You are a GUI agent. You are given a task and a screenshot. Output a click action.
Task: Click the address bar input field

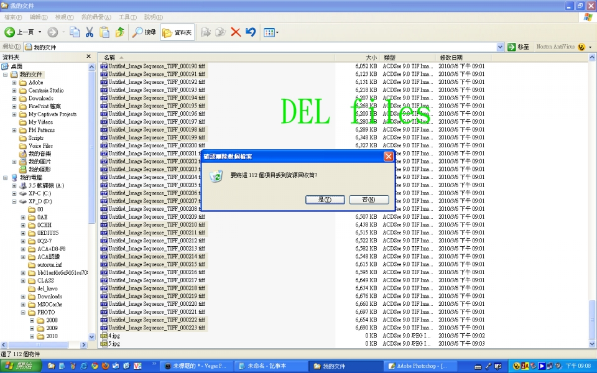[x=260, y=47]
